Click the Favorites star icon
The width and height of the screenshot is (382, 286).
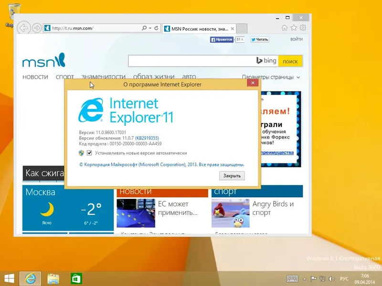294,28
